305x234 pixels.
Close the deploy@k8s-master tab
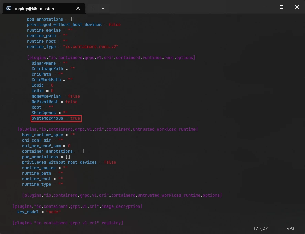coord(78,8)
